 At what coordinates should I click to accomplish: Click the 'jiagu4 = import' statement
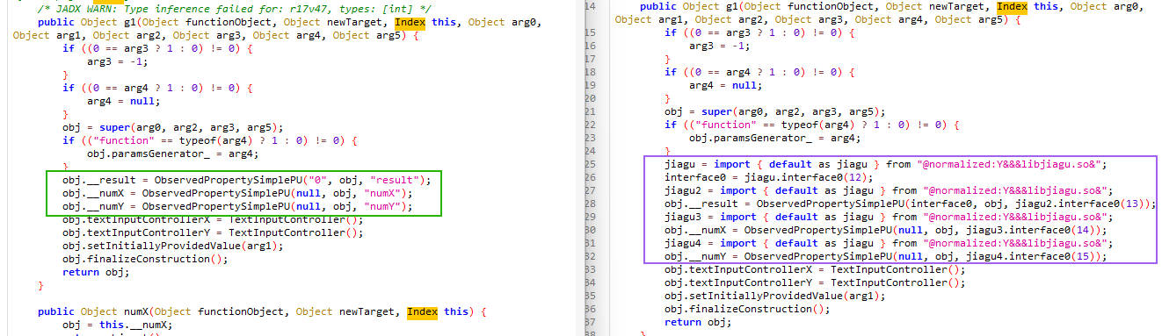pyautogui.click(x=887, y=243)
